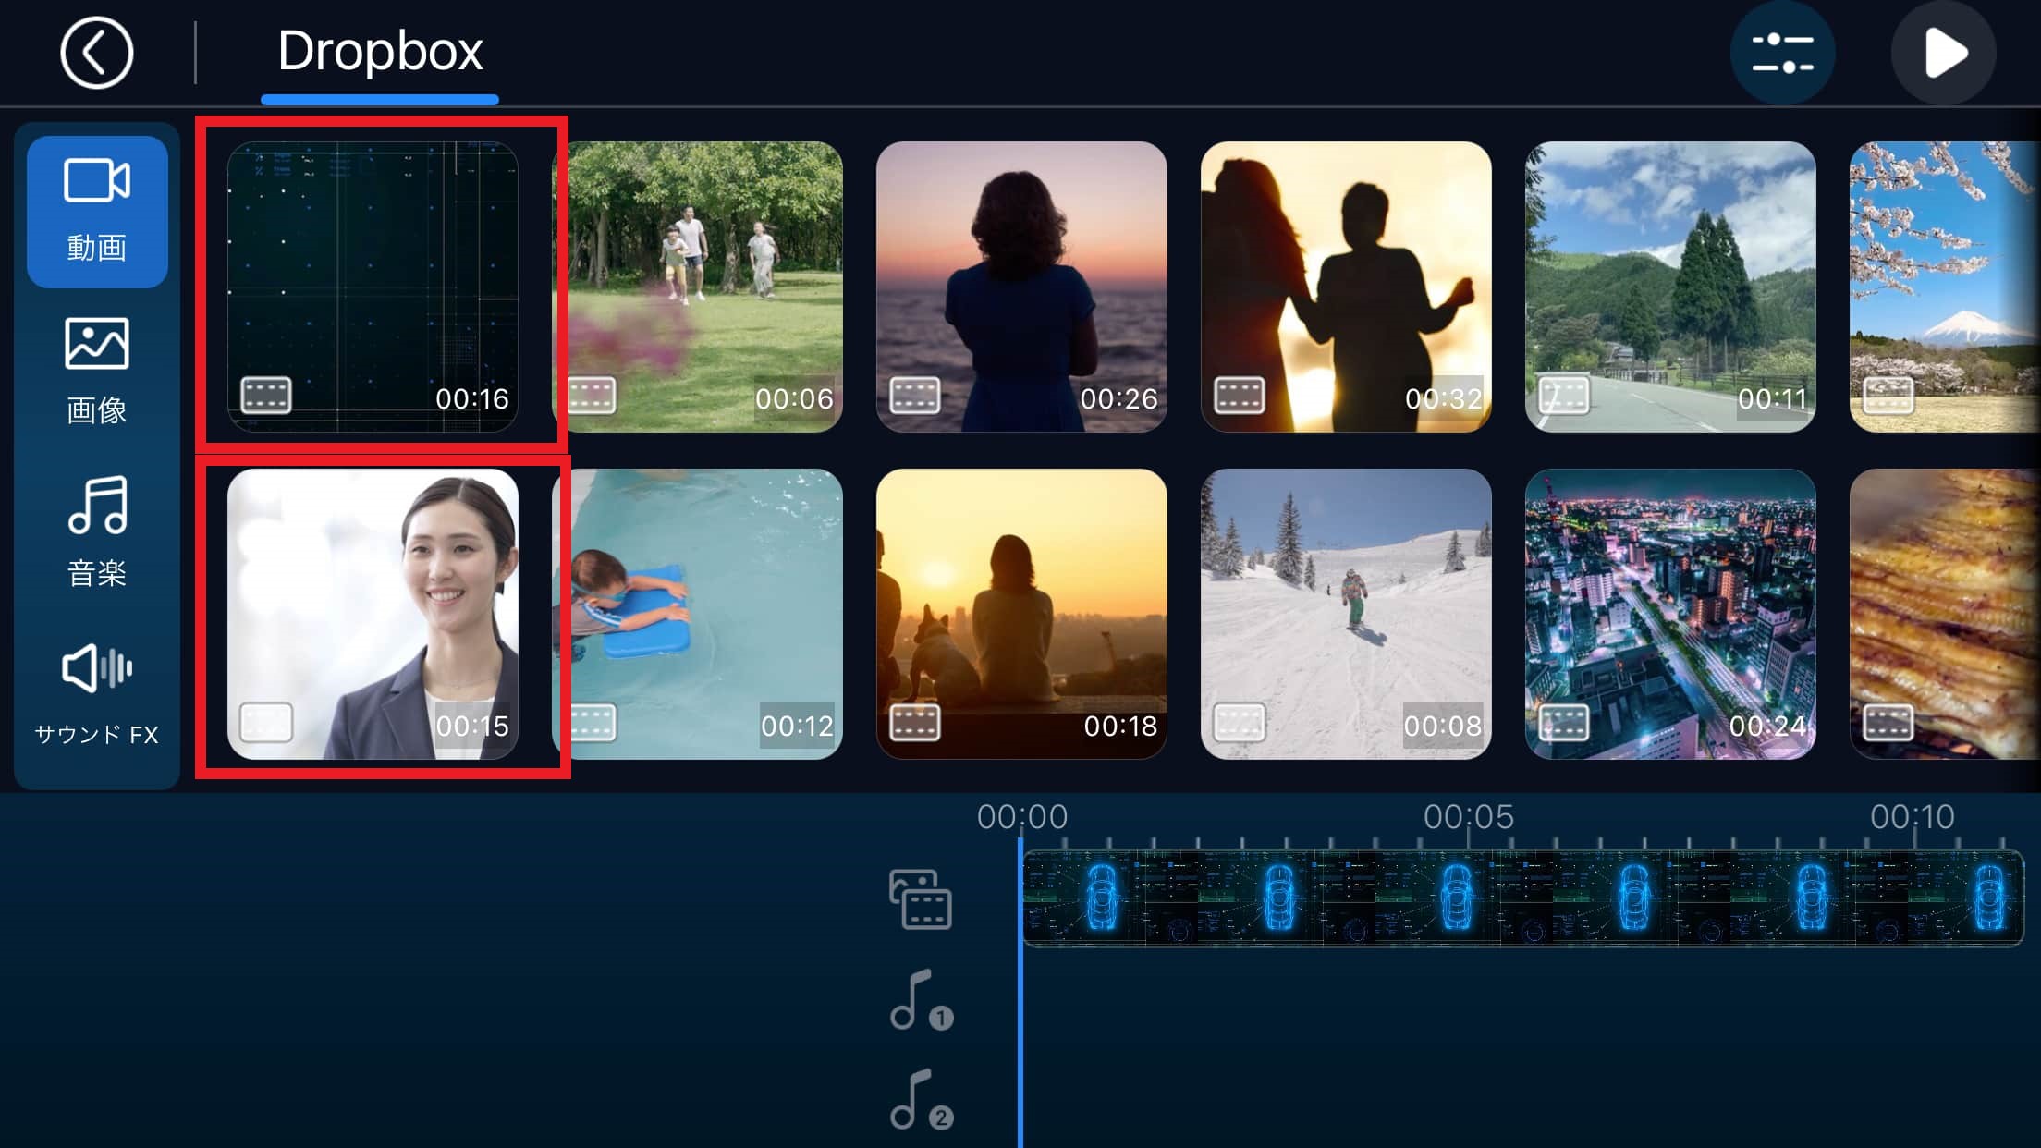Choose the mountain road clip 00:11
Screen dimensions: 2041x1148
[x=1670, y=287]
